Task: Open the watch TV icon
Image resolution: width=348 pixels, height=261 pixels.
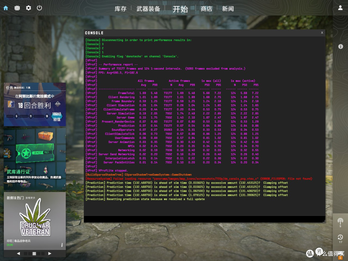Action: [17, 8]
